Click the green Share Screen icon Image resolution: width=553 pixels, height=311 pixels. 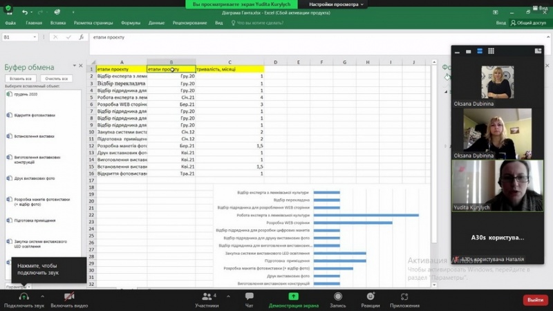(294, 296)
